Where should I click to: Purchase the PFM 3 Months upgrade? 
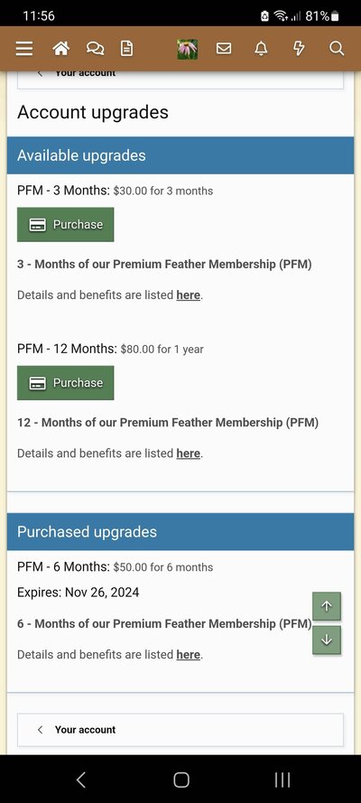point(66,224)
